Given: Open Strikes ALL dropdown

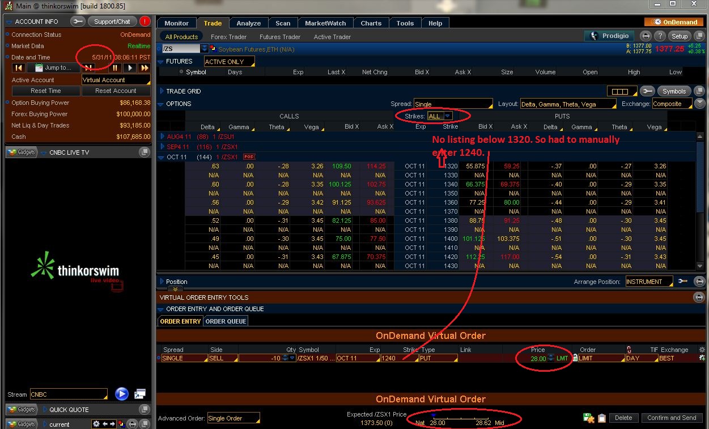Looking at the screenshot, I should pyautogui.click(x=440, y=116).
